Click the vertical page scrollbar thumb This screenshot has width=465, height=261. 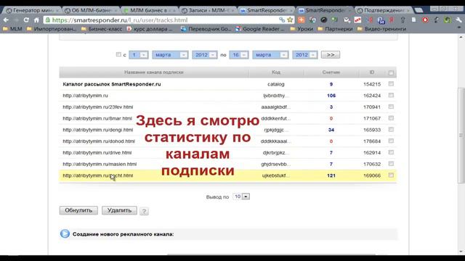coord(461,136)
